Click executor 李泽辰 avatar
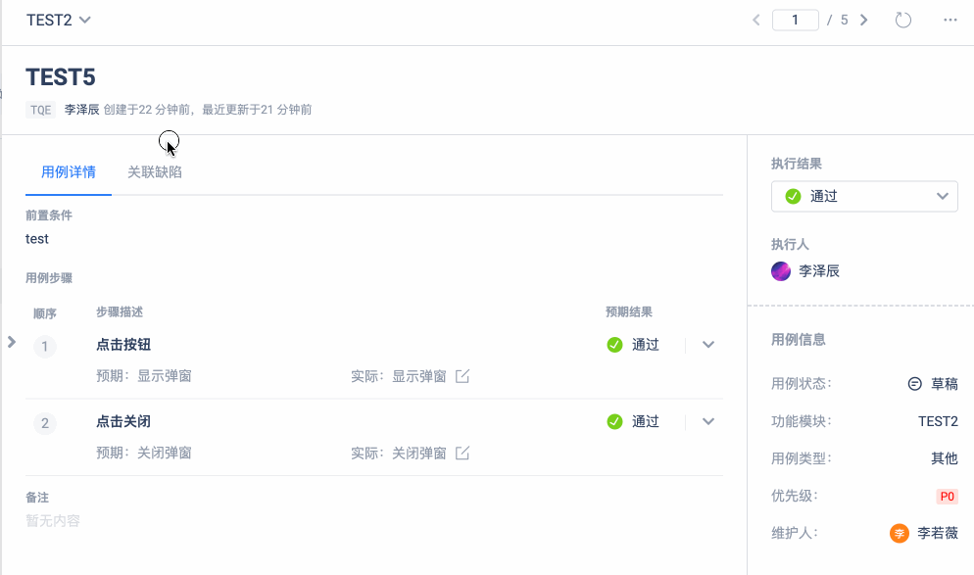 [x=781, y=271]
